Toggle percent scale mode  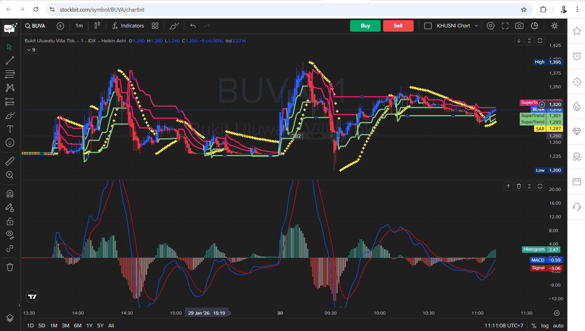pyautogui.click(x=534, y=326)
